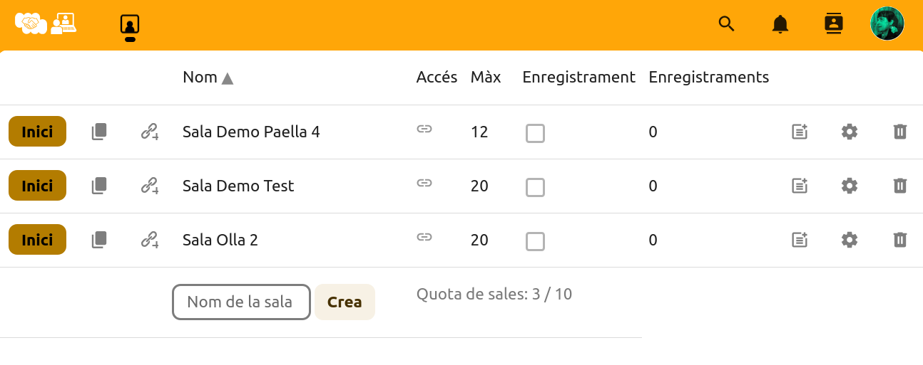The width and height of the screenshot is (923, 365).
Task: Open the search icon in top bar
Action: tap(726, 24)
